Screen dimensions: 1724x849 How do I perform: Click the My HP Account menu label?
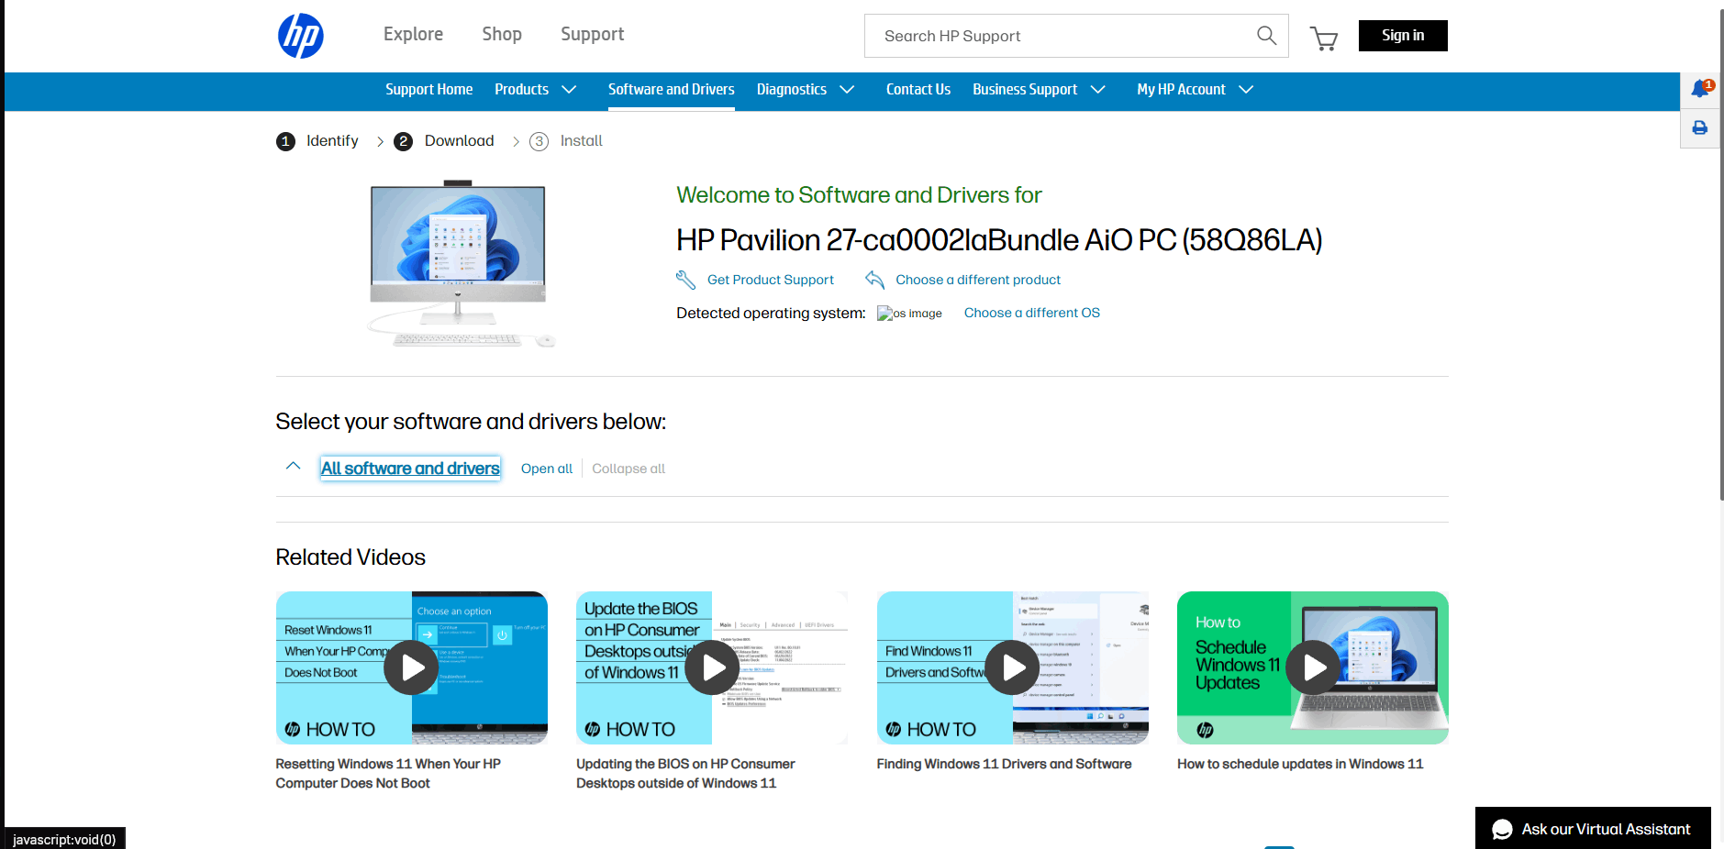(x=1181, y=90)
